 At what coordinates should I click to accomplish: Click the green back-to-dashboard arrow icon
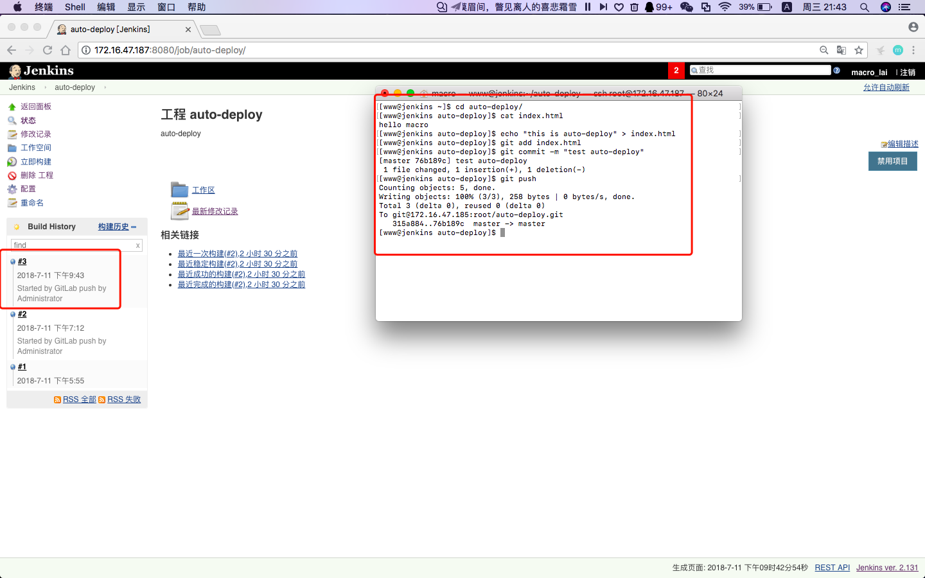12,107
